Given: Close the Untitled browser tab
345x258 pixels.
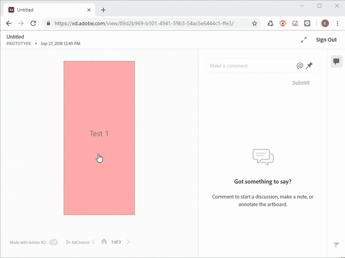Looking at the screenshot, I should point(89,10).
